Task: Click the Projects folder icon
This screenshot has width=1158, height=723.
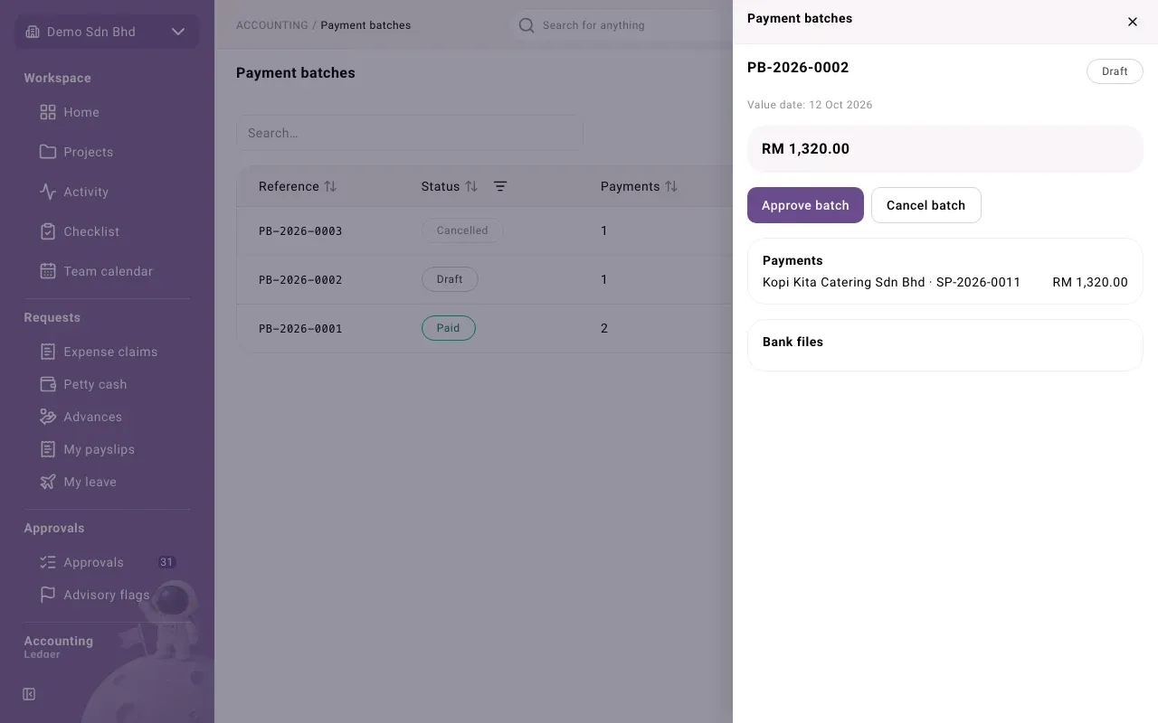Action: point(48,152)
